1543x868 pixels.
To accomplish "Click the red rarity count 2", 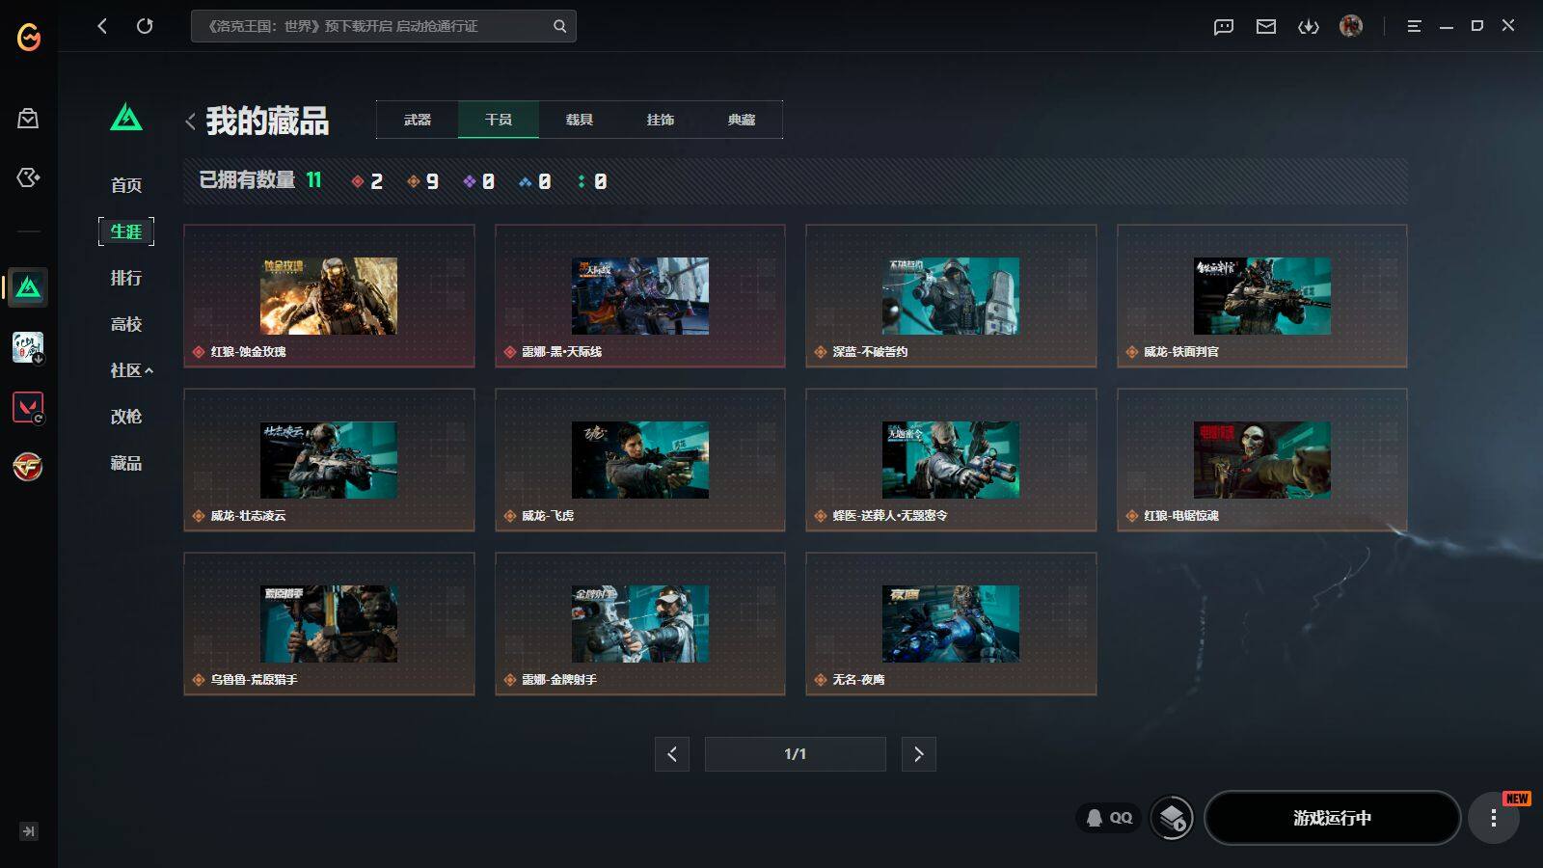I will pos(367,181).
